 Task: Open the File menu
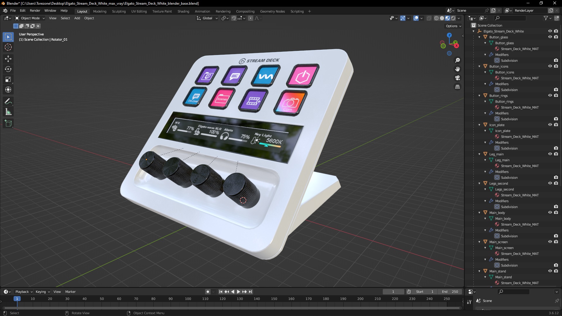pos(13,11)
